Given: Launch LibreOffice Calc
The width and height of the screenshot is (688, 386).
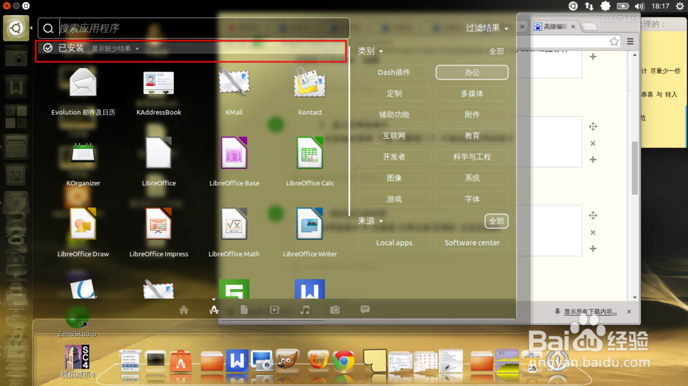Looking at the screenshot, I should 310,162.
